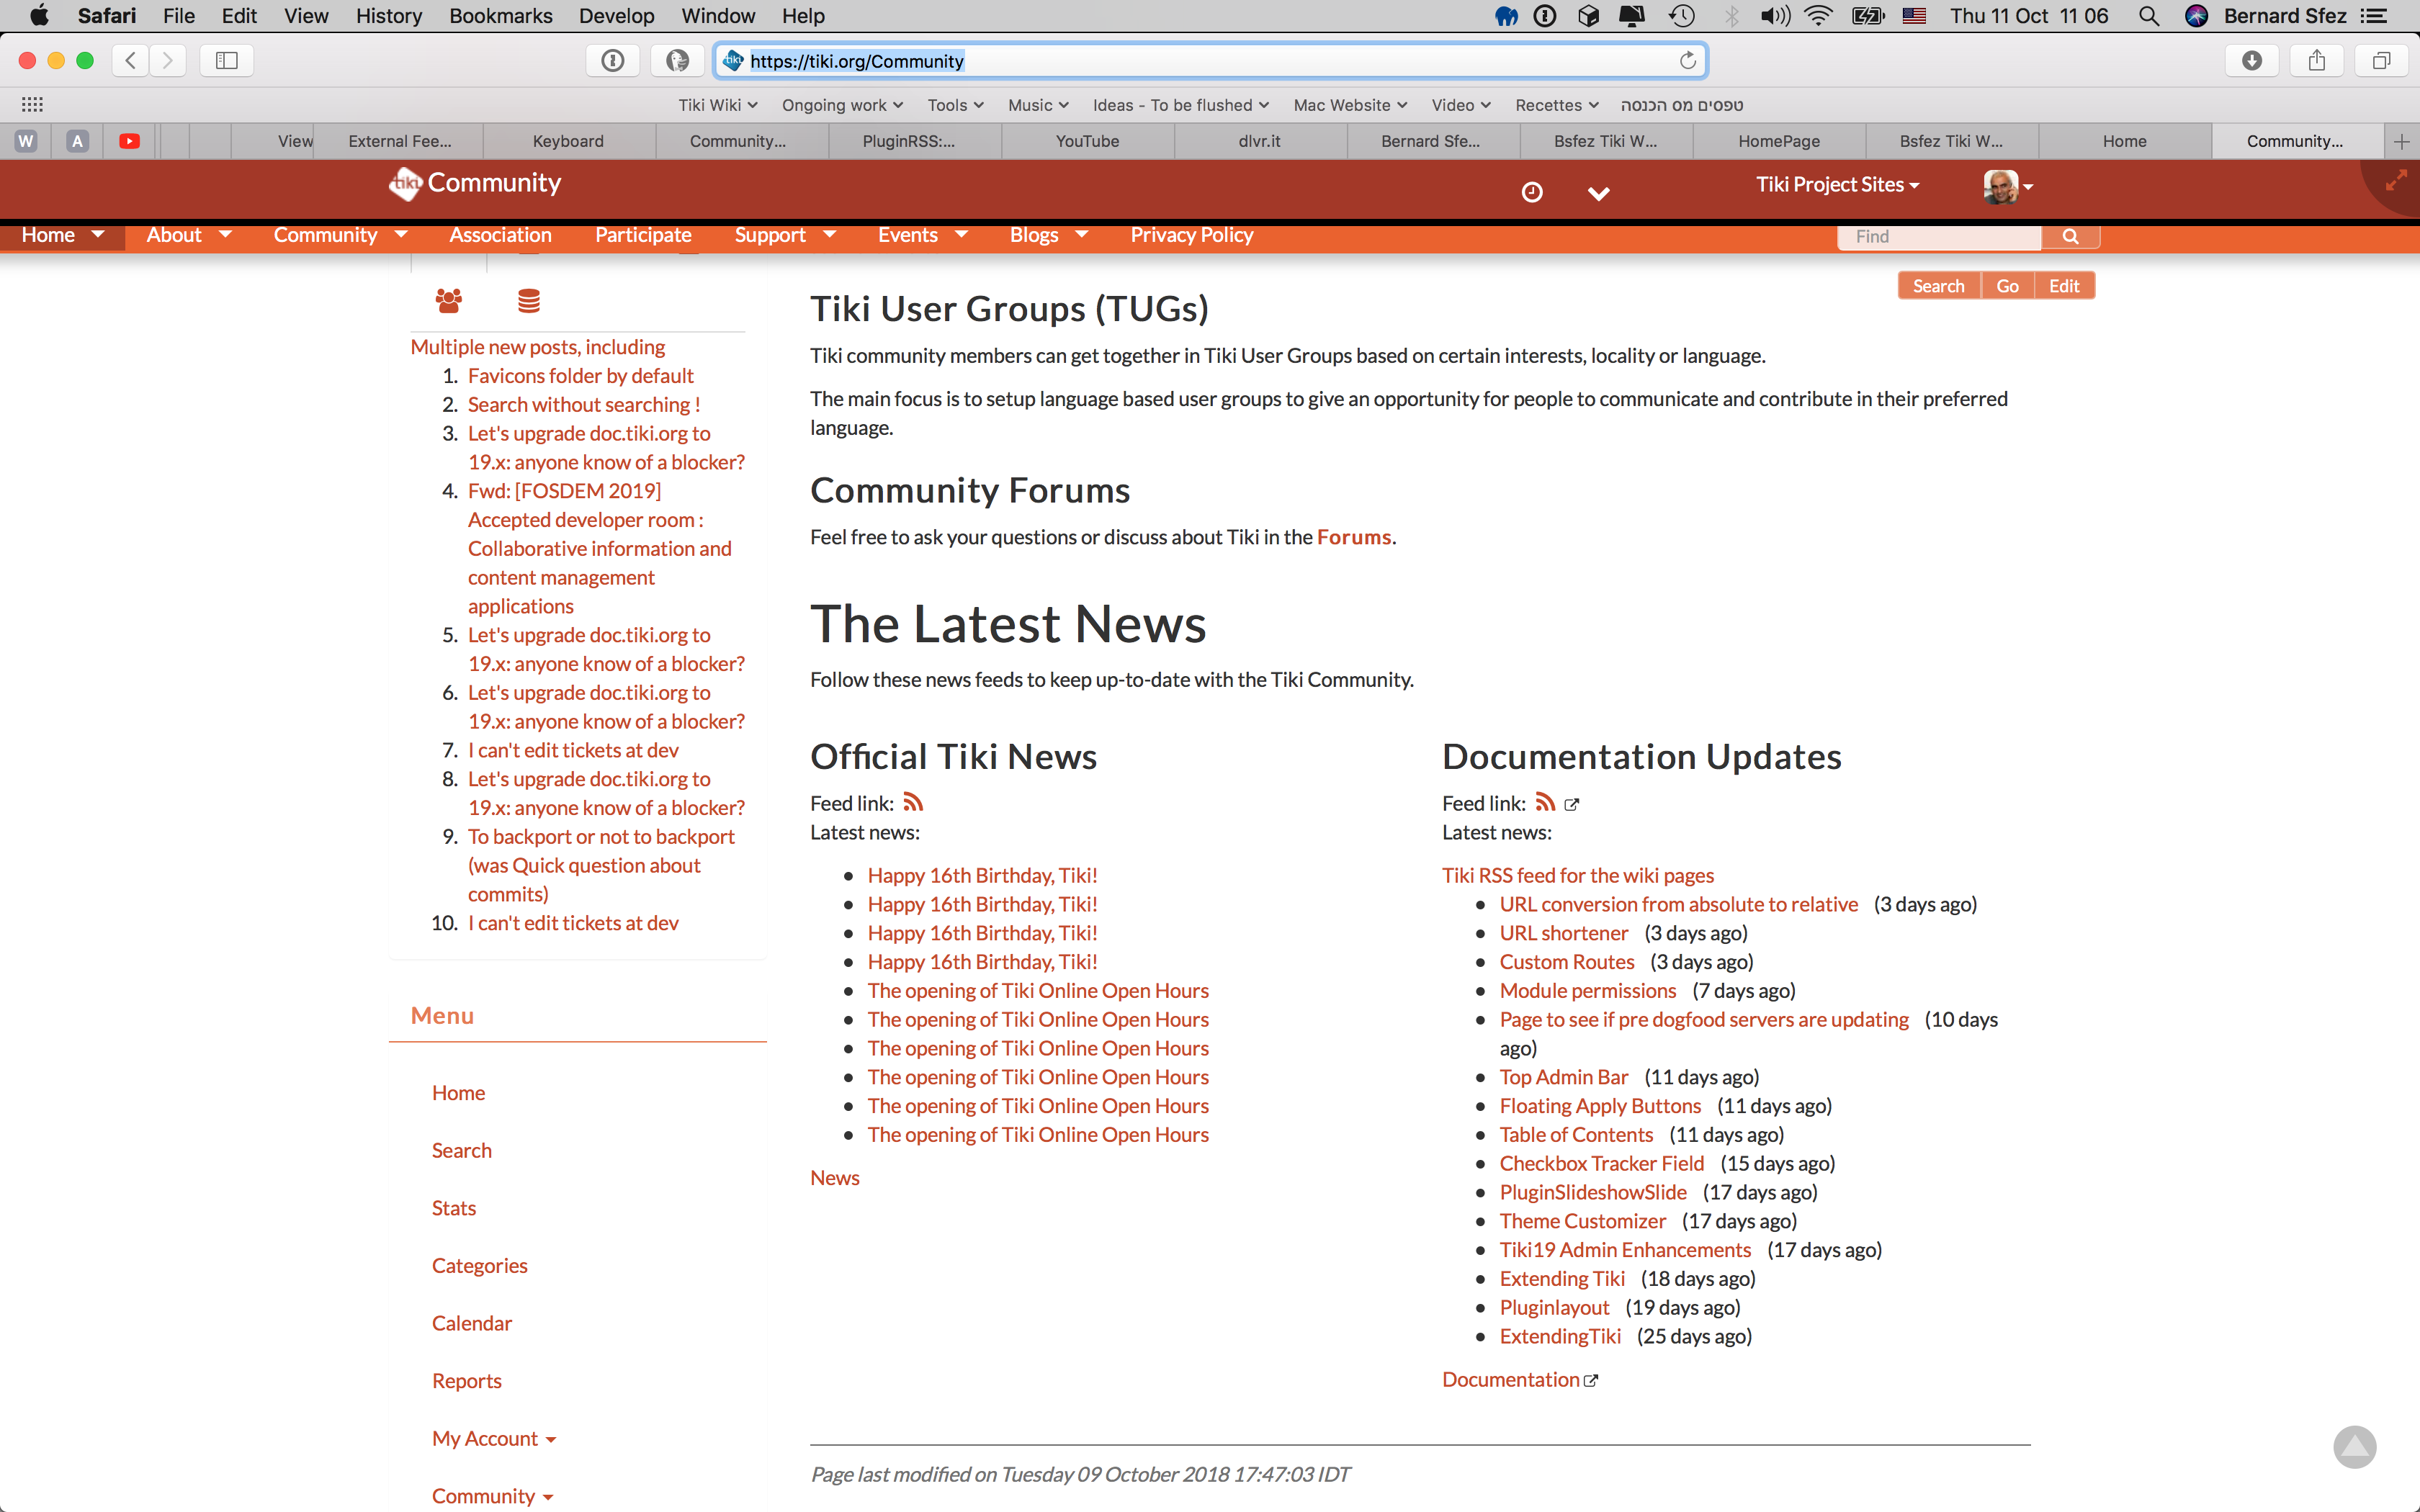The width and height of the screenshot is (2420, 1512).
Task: Click the fullscreen expand arrows icon
Action: 2397,181
